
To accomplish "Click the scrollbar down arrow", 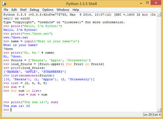I will pos(159,110).
